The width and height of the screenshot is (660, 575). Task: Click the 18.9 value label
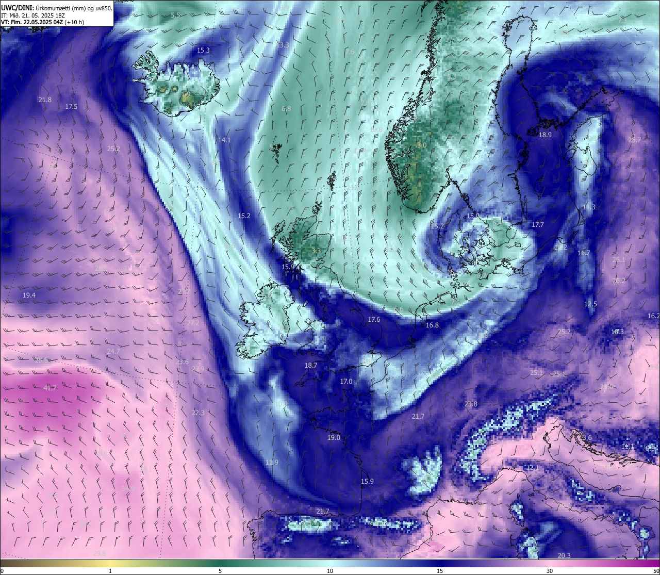(x=545, y=135)
